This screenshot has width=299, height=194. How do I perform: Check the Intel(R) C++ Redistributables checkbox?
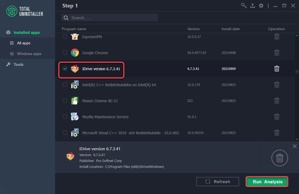pos(65,84)
